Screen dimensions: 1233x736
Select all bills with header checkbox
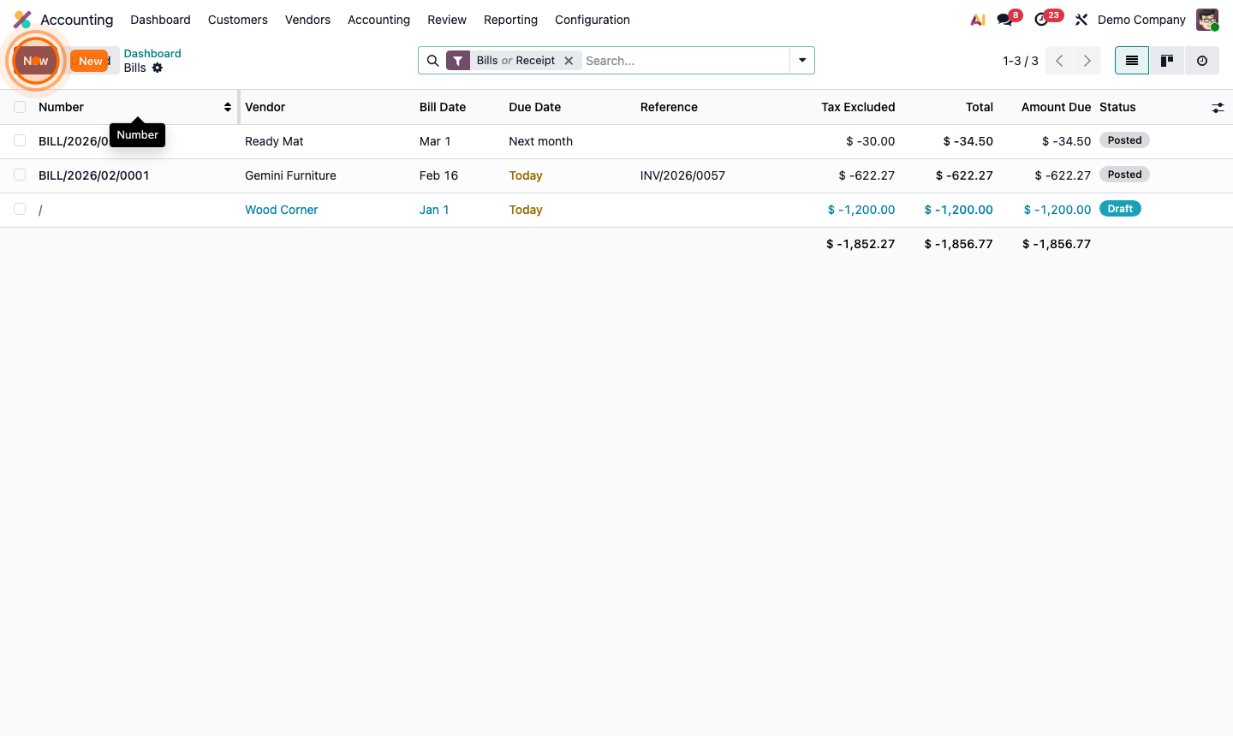pyautogui.click(x=20, y=106)
